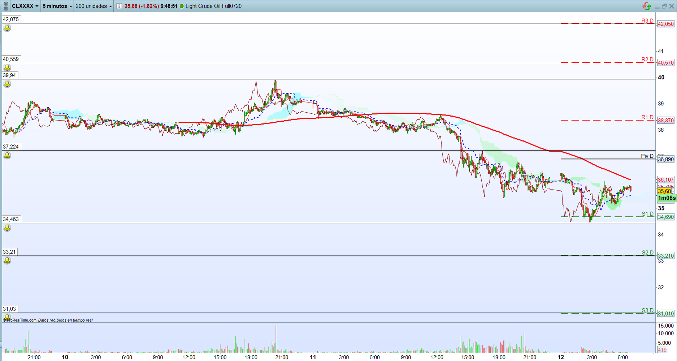This screenshot has height=361, width=677.
Task: Click the green real-time data status dot
Action: click(x=182, y=6)
